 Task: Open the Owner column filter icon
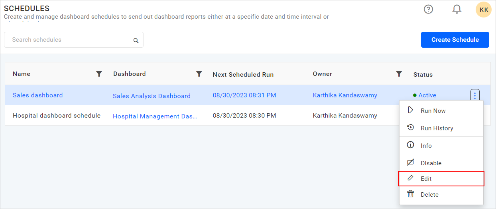tap(399, 74)
